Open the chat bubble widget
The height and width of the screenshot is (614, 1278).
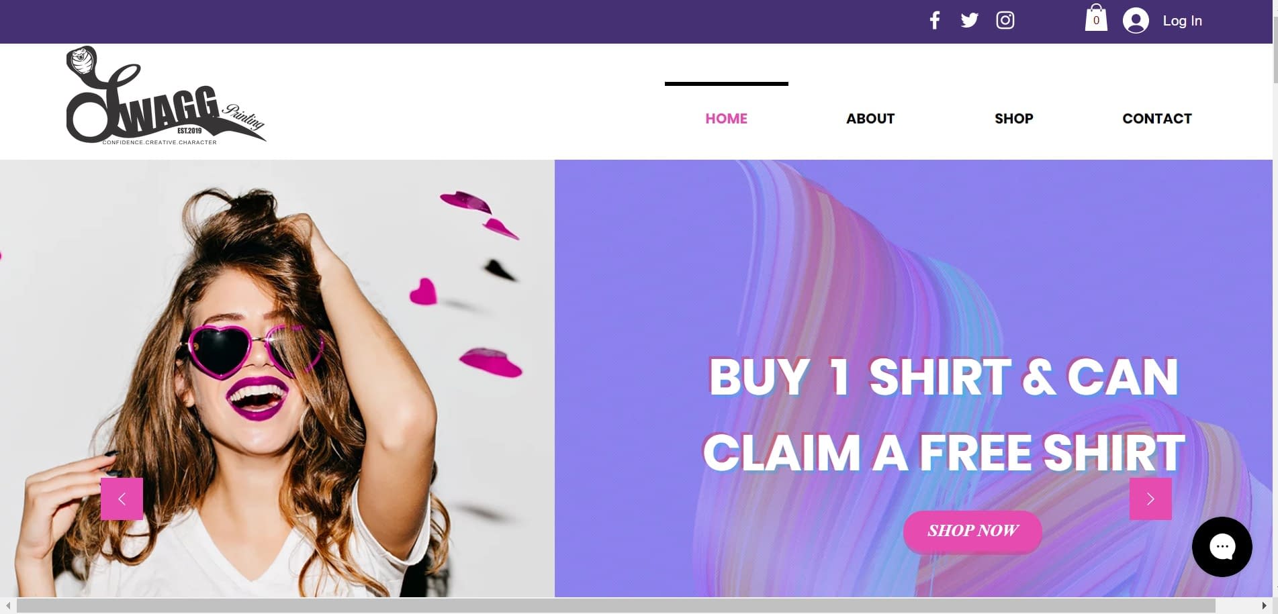[x=1222, y=546]
